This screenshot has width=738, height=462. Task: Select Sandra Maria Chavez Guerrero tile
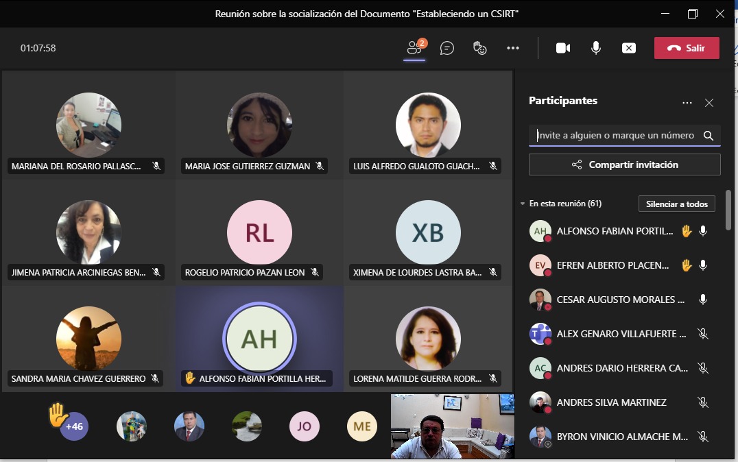click(88, 339)
